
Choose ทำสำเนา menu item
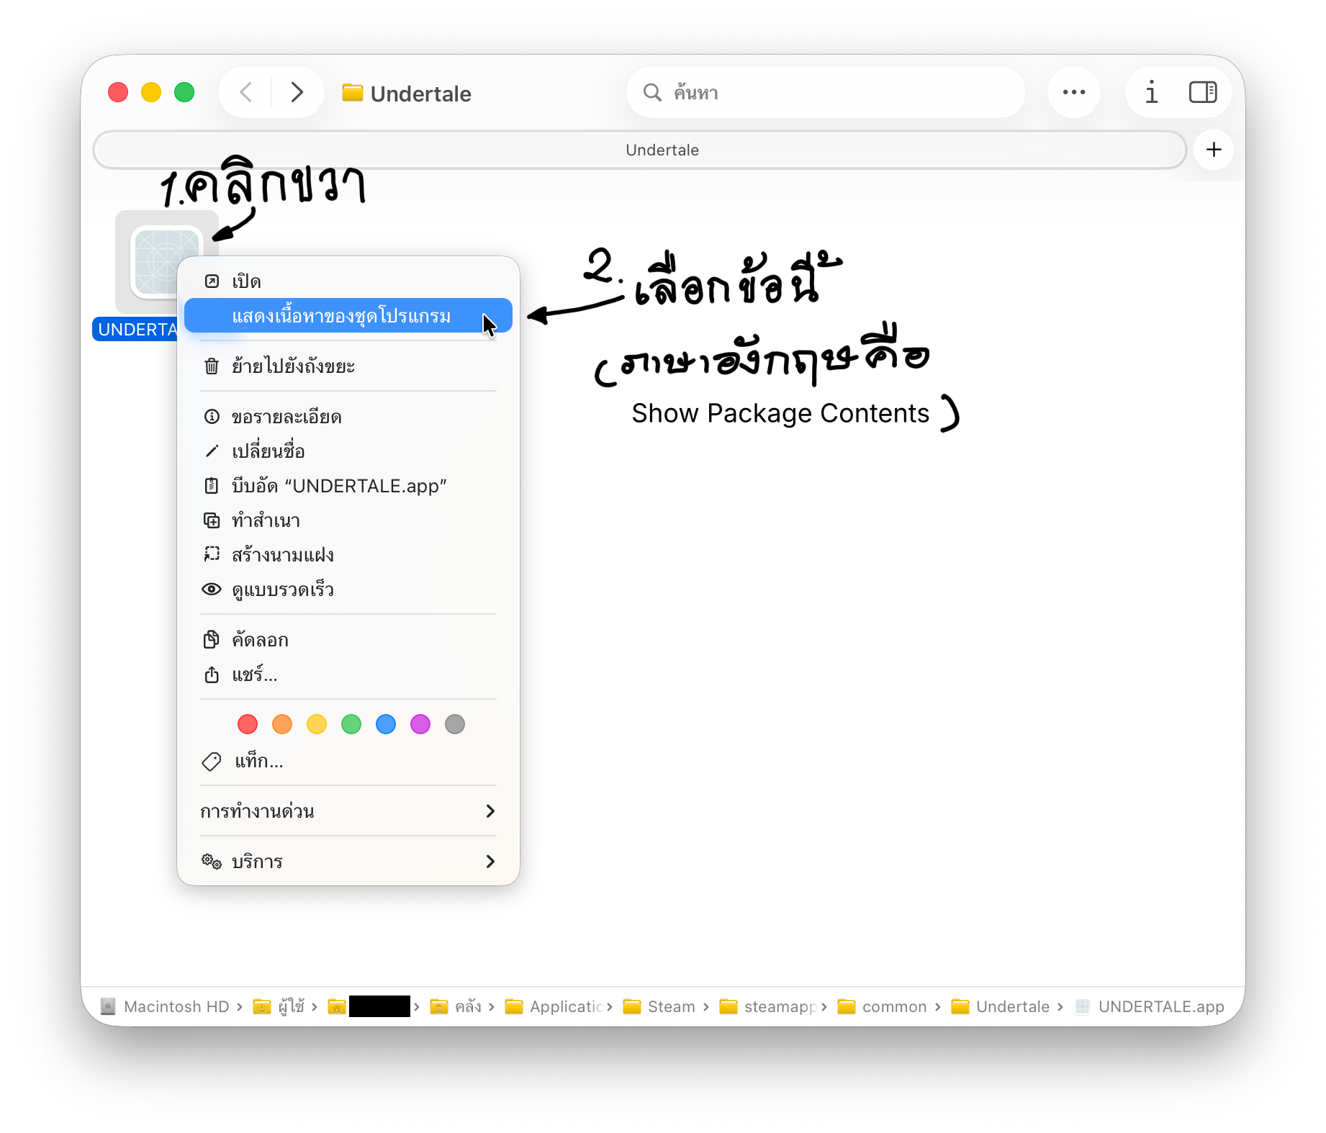[348, 520]
